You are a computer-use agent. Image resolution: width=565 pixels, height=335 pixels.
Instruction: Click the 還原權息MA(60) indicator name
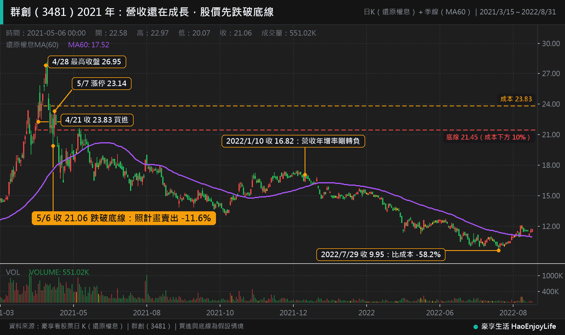click(32, 45)
